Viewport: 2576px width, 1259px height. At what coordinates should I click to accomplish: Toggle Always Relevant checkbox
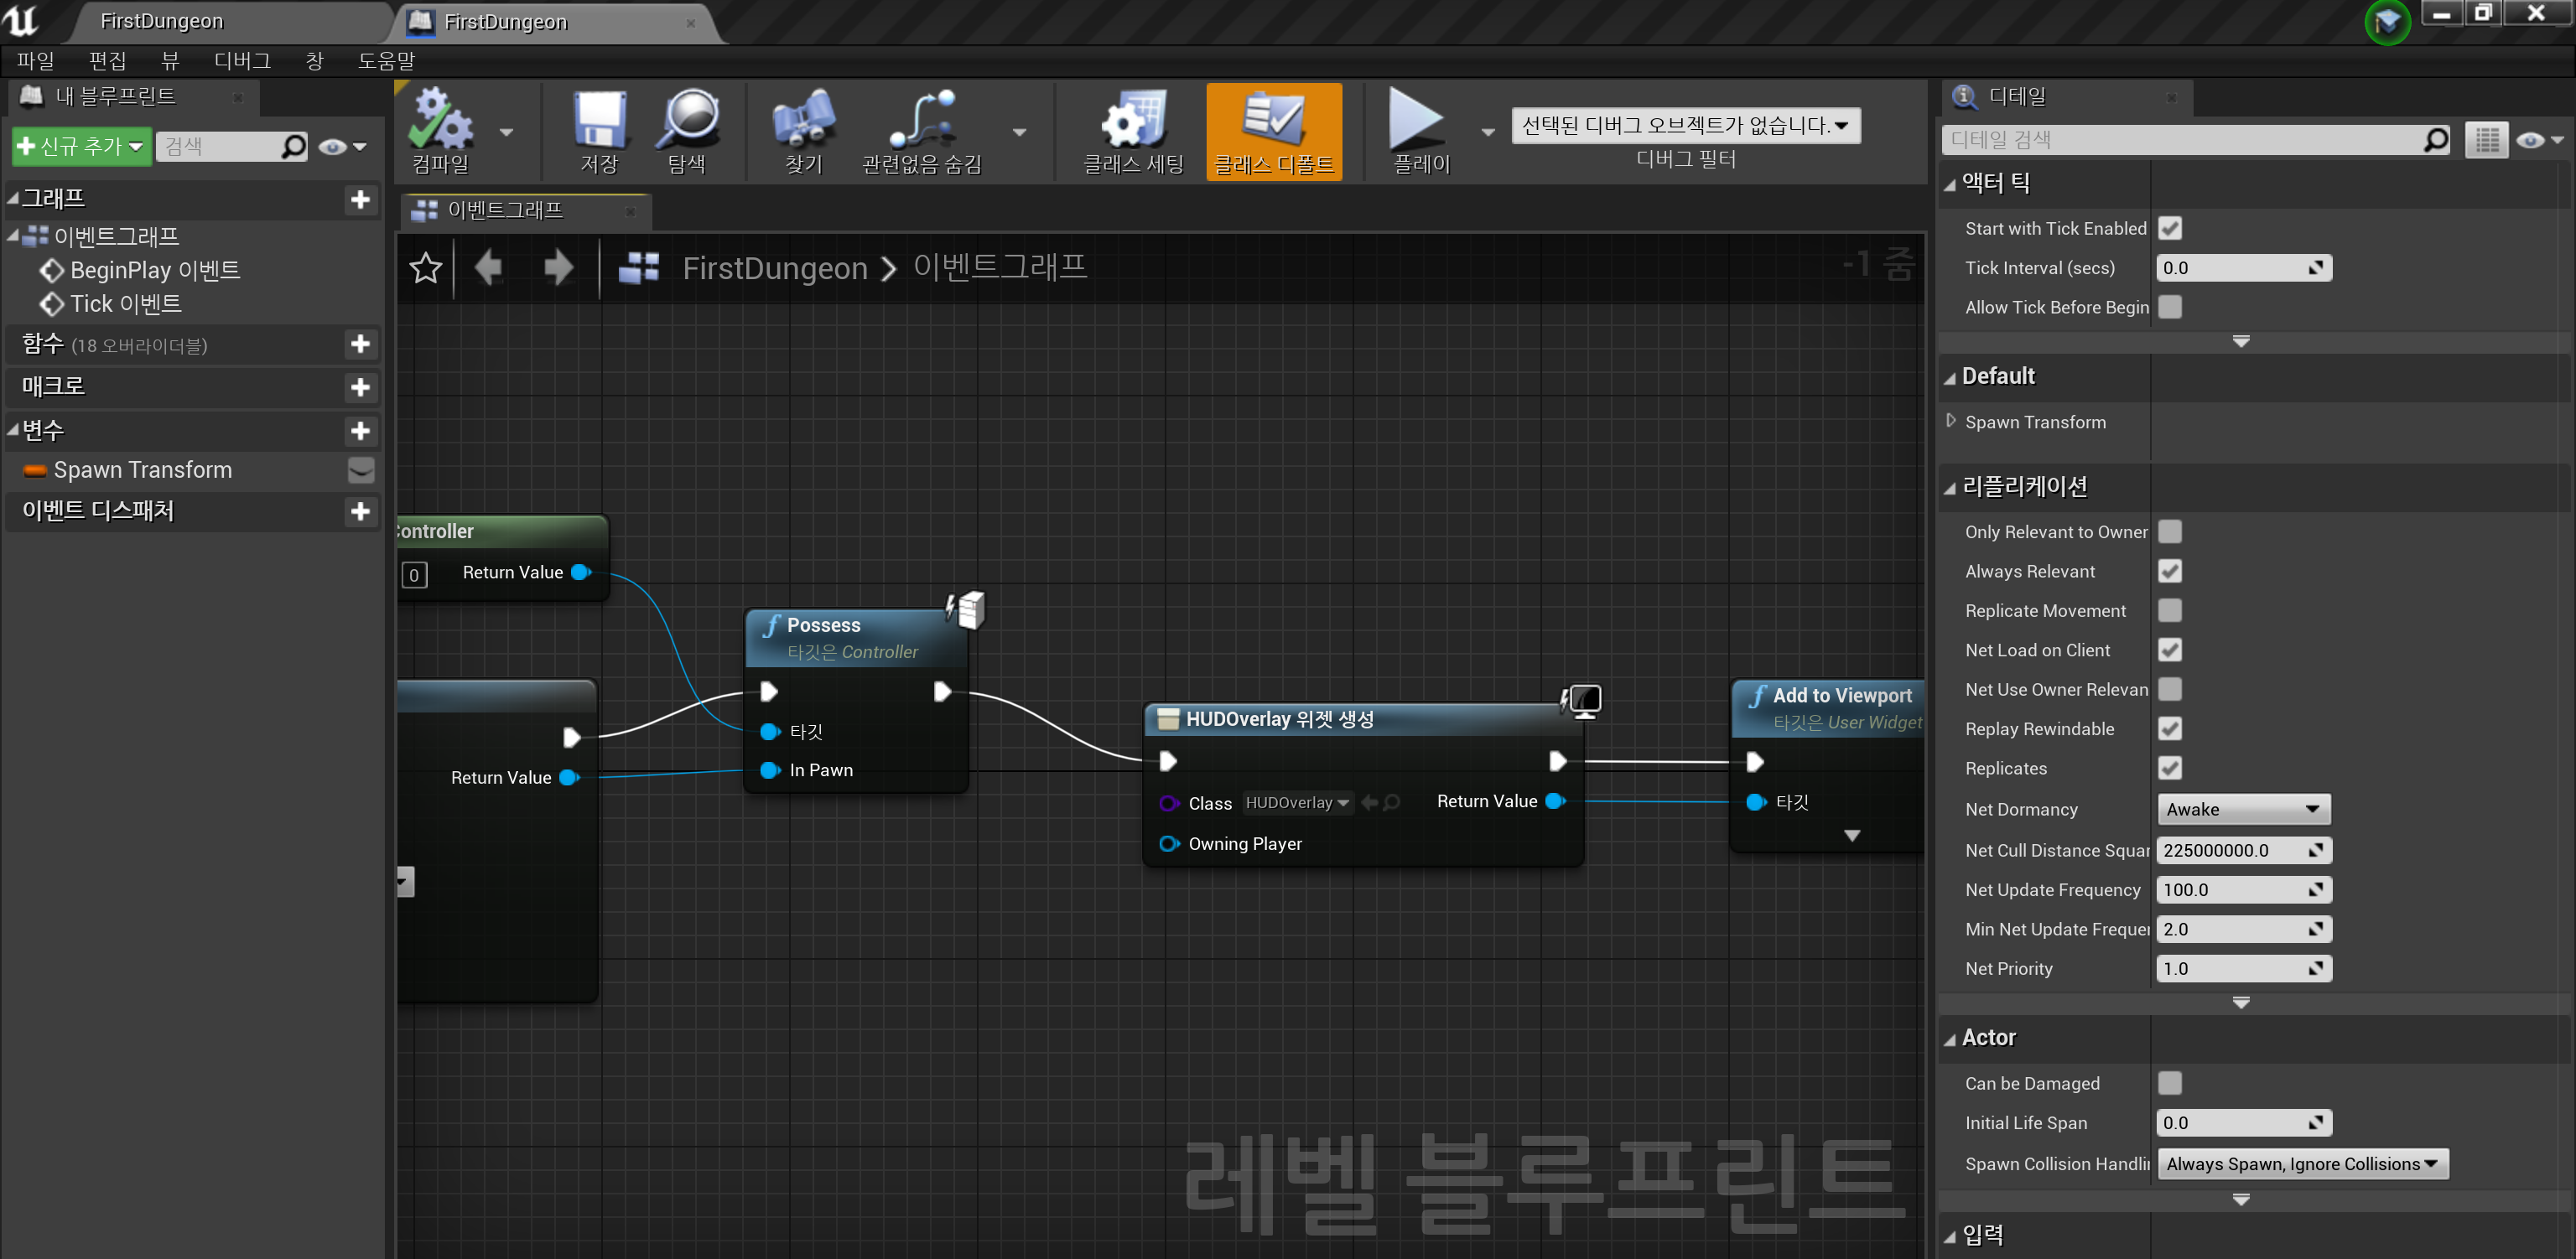(2172, 571)
